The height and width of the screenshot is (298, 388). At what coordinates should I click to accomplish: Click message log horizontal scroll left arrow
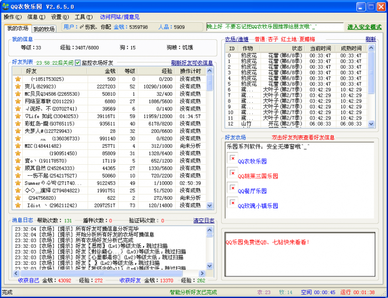click(x=16, y=273)
